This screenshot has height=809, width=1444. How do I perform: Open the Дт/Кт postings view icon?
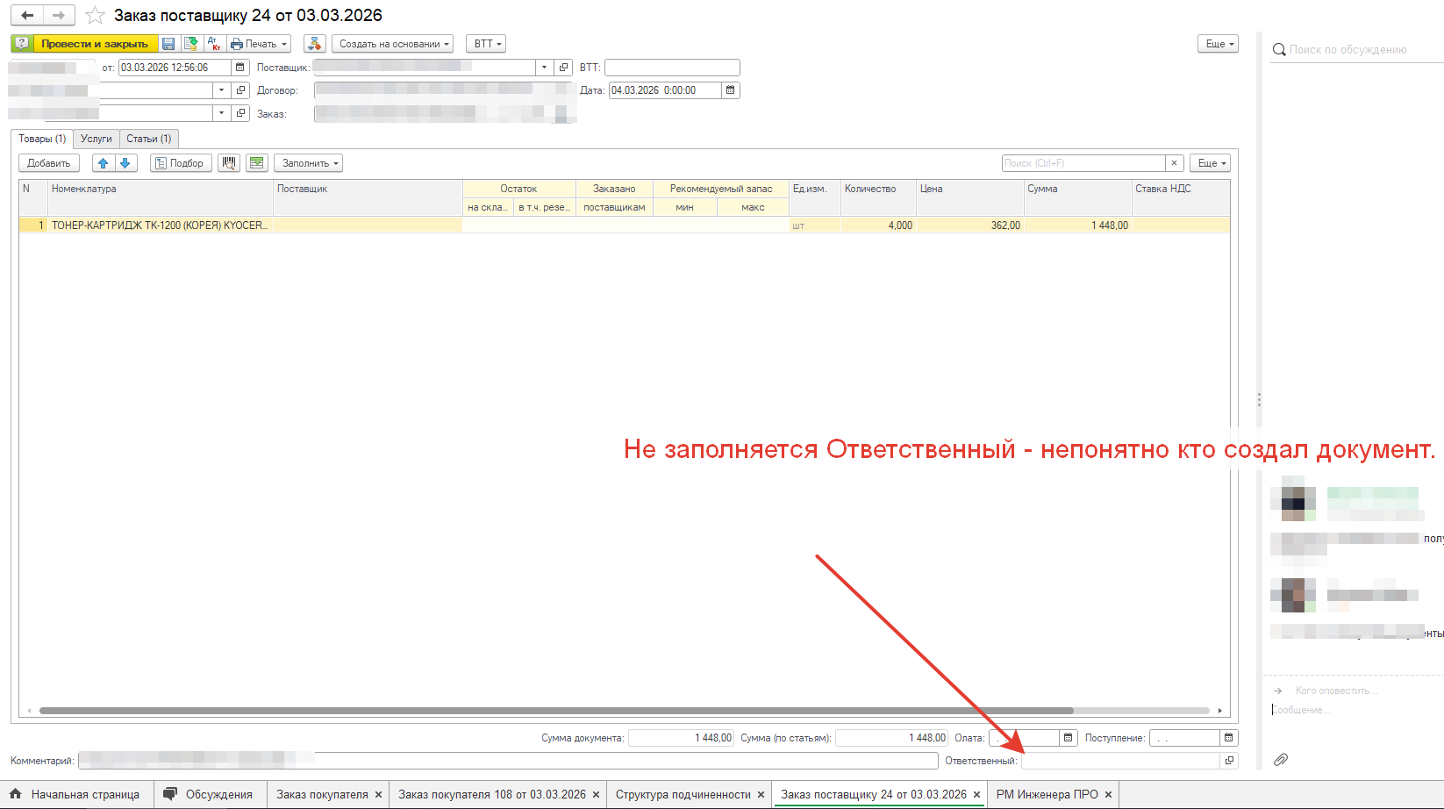point(214,44)
